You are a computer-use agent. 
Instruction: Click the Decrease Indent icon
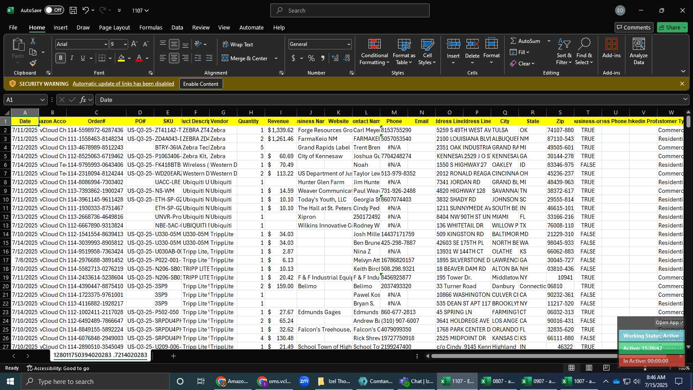pos(198,58)
